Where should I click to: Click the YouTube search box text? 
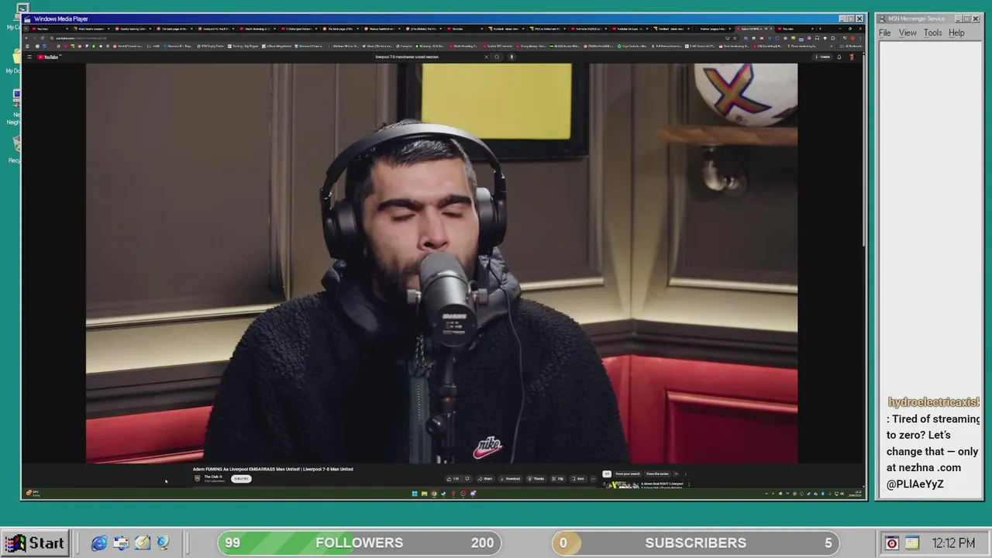point(407,57)
